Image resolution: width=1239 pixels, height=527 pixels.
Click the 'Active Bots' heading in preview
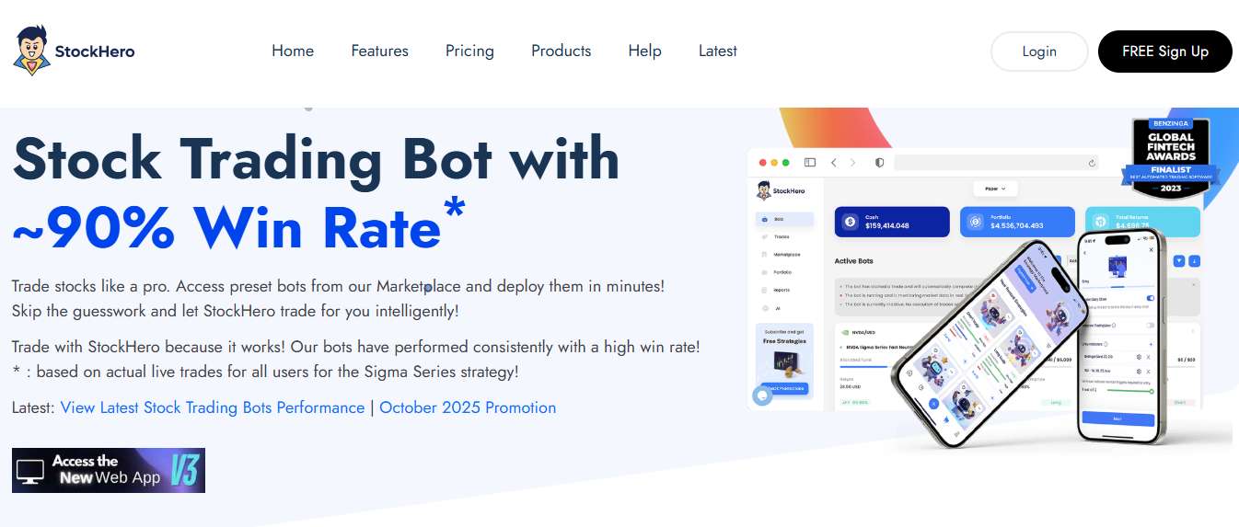pos(853,261)
